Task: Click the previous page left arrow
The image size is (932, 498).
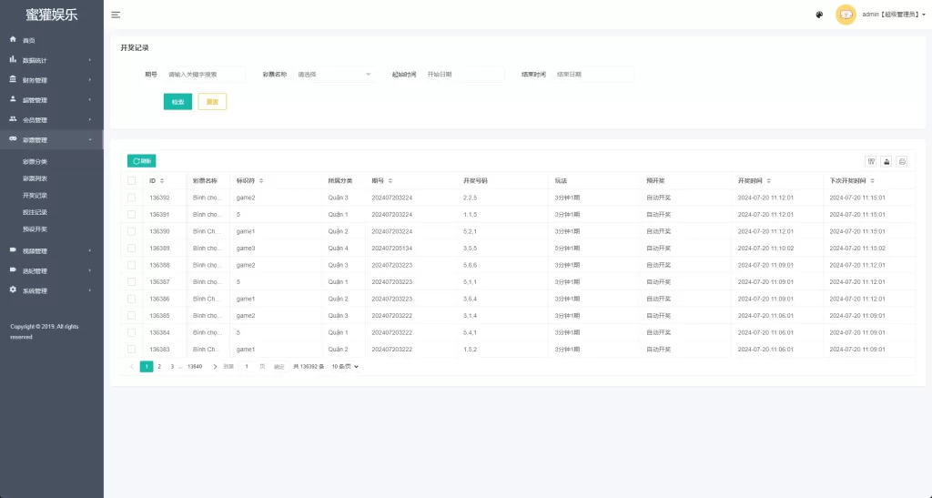Action: point(132,367)
